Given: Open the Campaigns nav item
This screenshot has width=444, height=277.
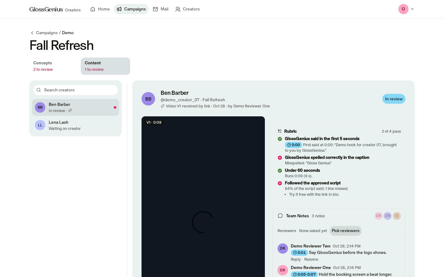Looking at the screenshot, I should [131, 9].
